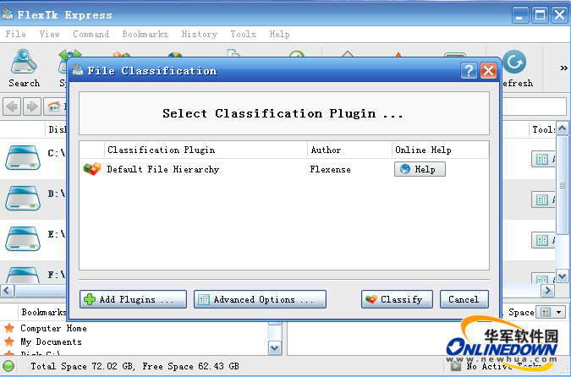Minimize the FlexTk Express window

click(x=520, y=15)
